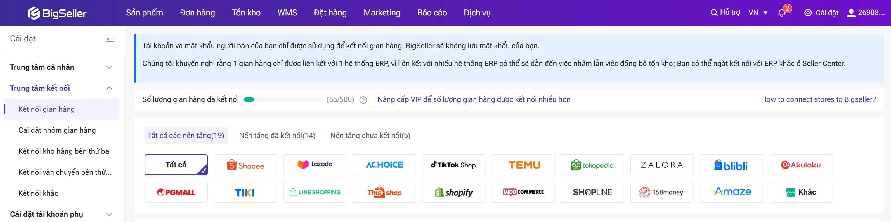Collapse Trung tâm kết nối section
891x222 pixels.
109,88
